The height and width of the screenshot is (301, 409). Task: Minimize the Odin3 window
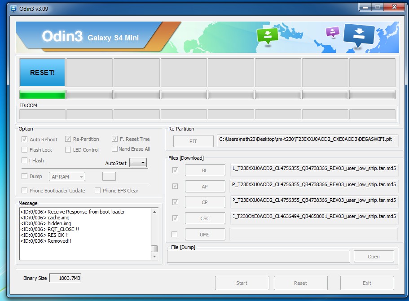click(365, 7)
